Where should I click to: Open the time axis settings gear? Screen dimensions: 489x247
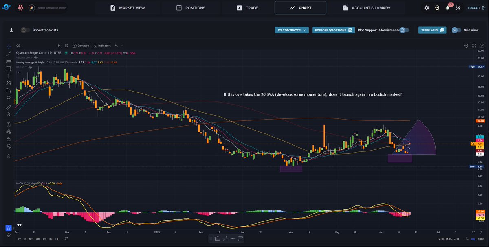click(x=481, y=231)
